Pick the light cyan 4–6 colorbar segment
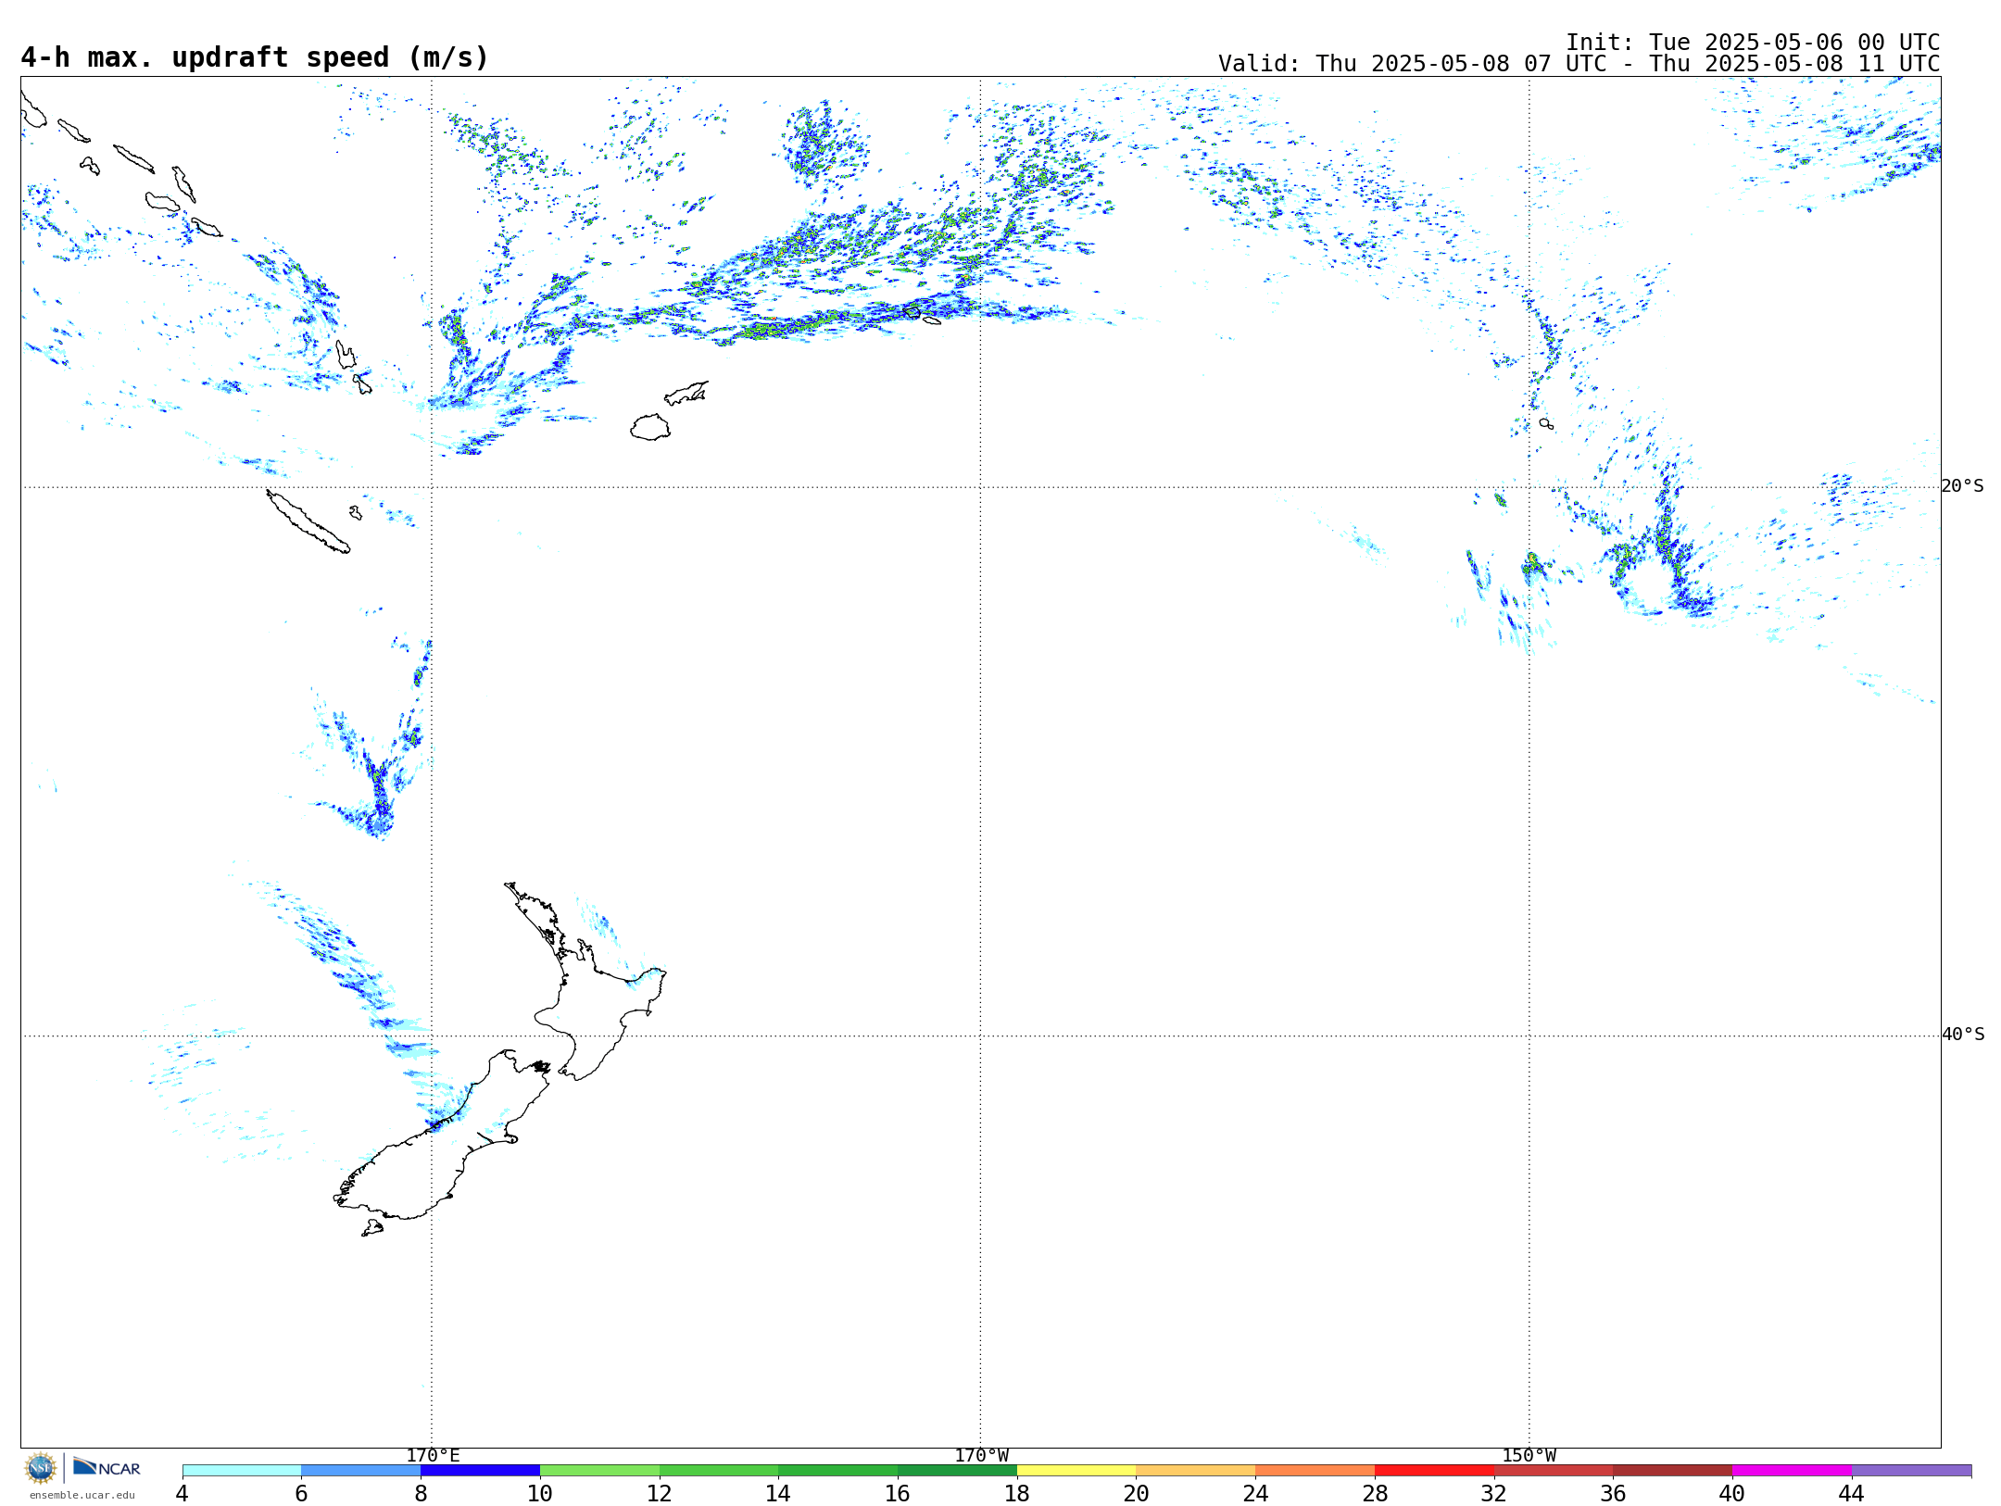The height and width of the screenshot is (1506, 2001). coord(242,1470)
